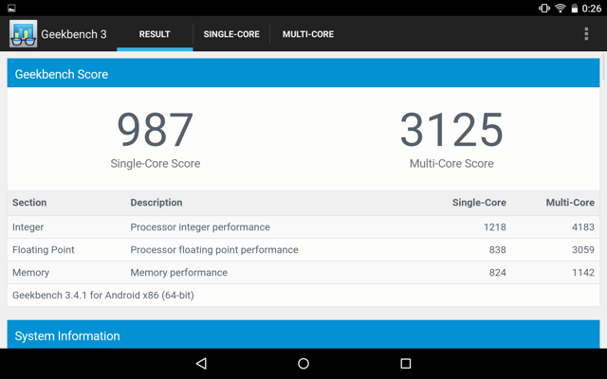Viewport: 607px width, 379px height.
Task: Tap the battery status icon
Action: point(575,9)
